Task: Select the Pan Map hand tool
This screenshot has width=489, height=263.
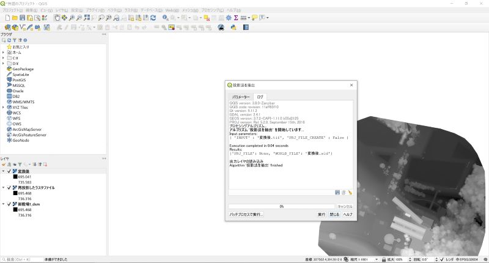Action: [x=57, y=18]
